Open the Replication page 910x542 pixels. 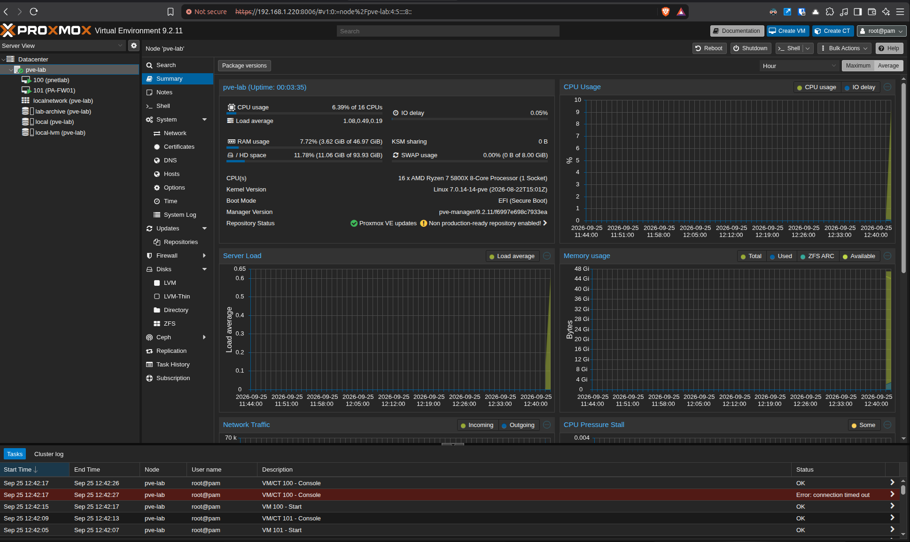(171, 351)
